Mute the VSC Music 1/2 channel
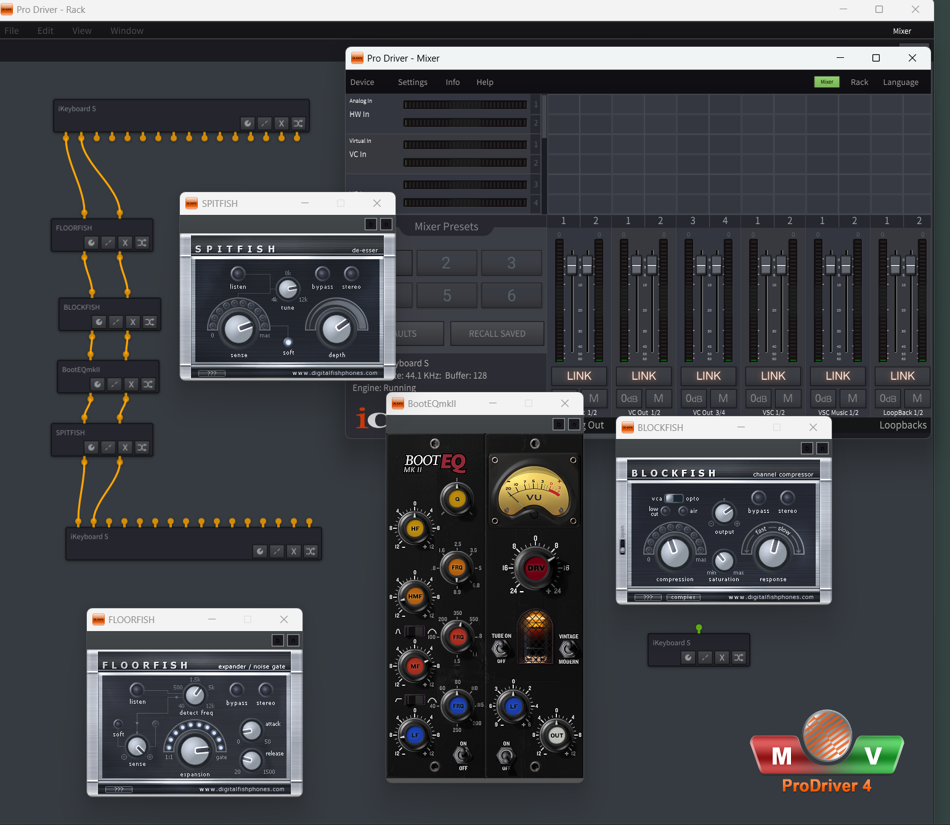 pyautogui.click(x=853, y=398)
